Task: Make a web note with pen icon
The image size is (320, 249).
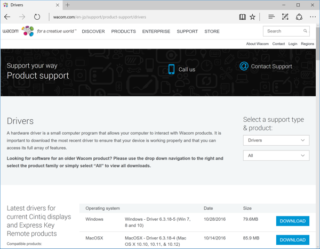Action: click(285, 17)
